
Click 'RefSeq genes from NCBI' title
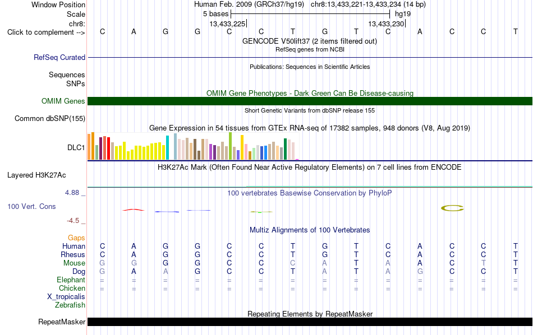tap(310, 49)
